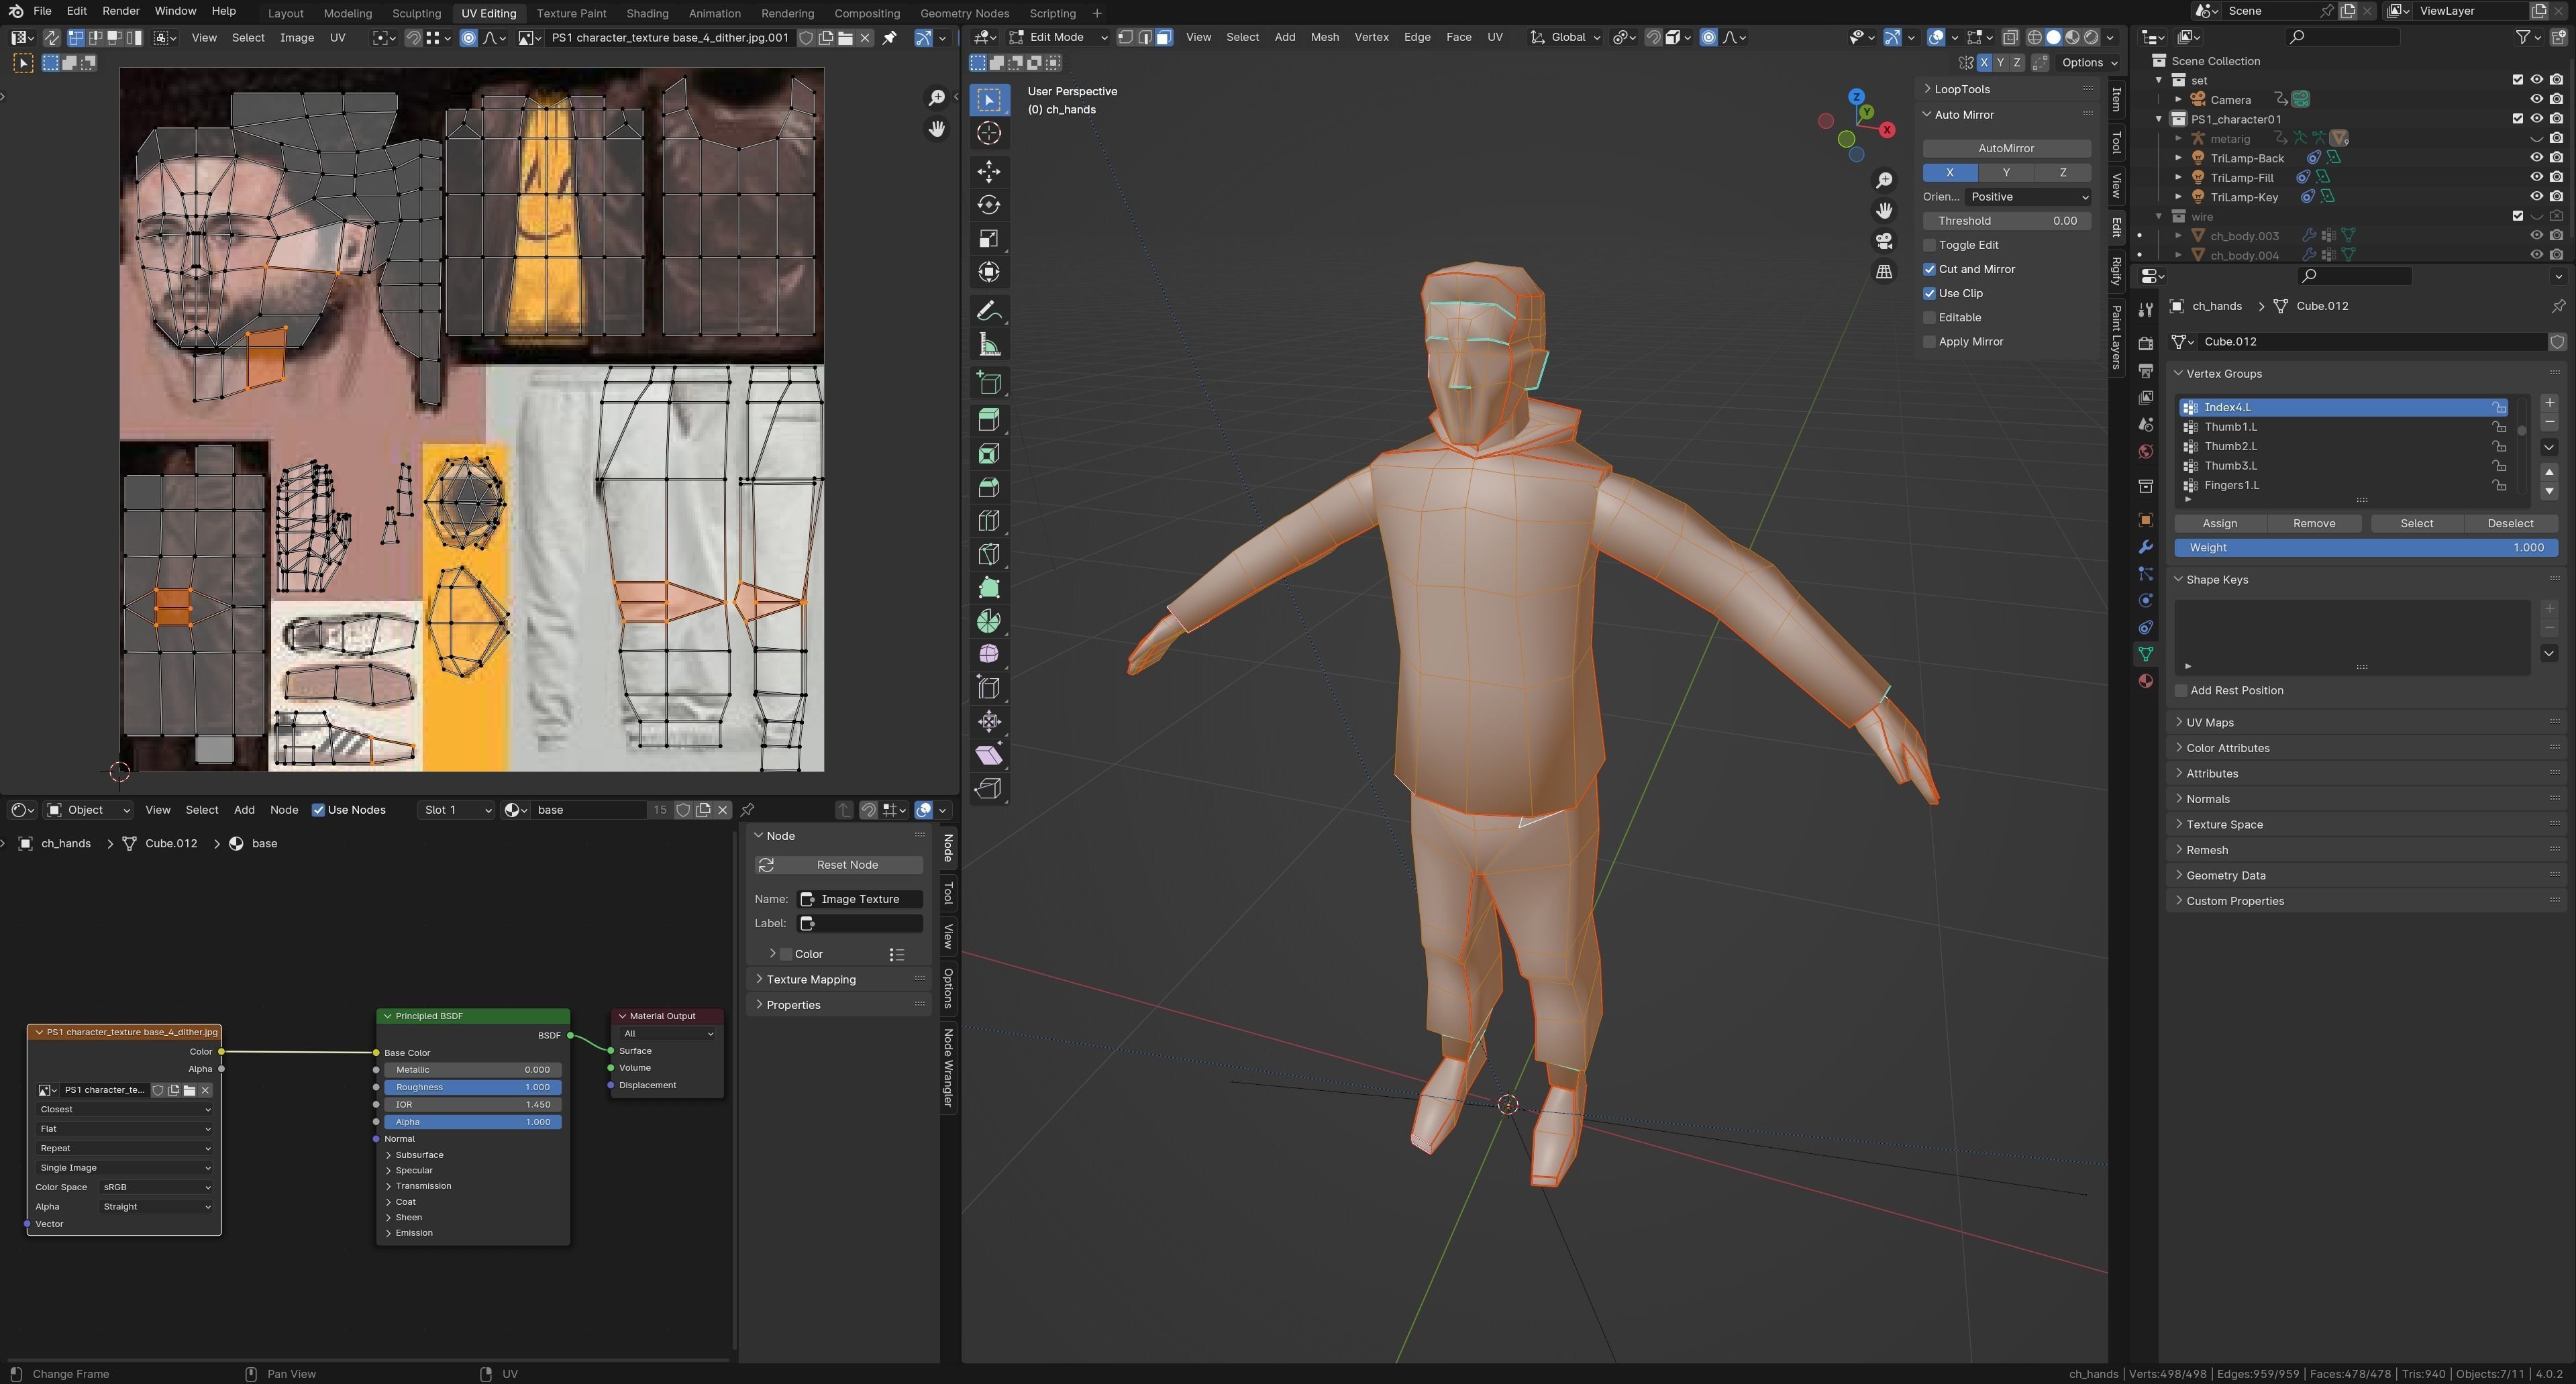2576x1384 pixels.
Task: Select the Rotate tool in viewport toolbar
Action: tap(988, 205)
